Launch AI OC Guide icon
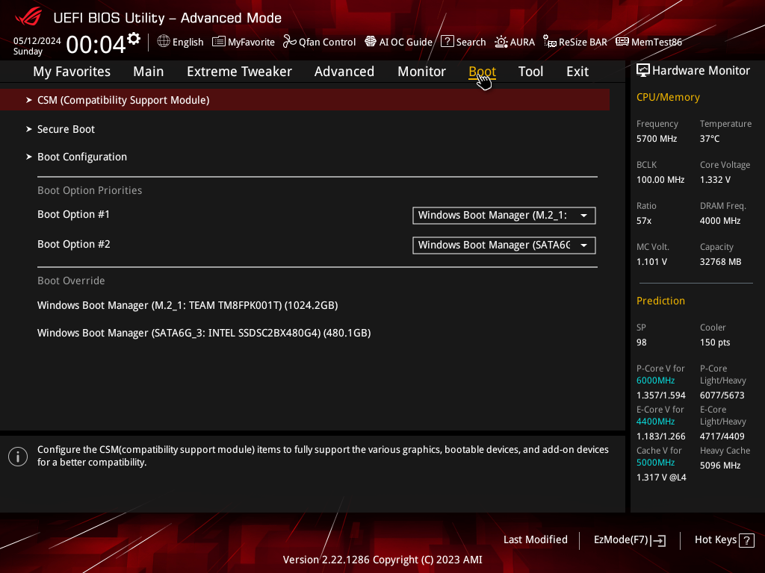 click(x=371, y=42)
